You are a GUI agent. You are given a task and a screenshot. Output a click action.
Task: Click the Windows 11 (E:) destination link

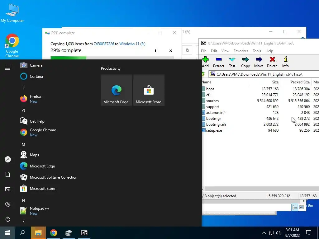(132, 44)
